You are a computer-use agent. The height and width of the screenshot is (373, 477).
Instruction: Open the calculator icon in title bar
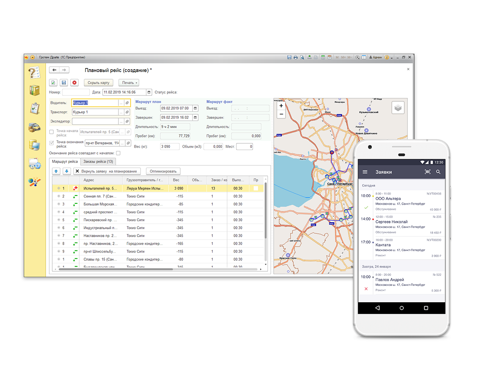click(323, 58)
